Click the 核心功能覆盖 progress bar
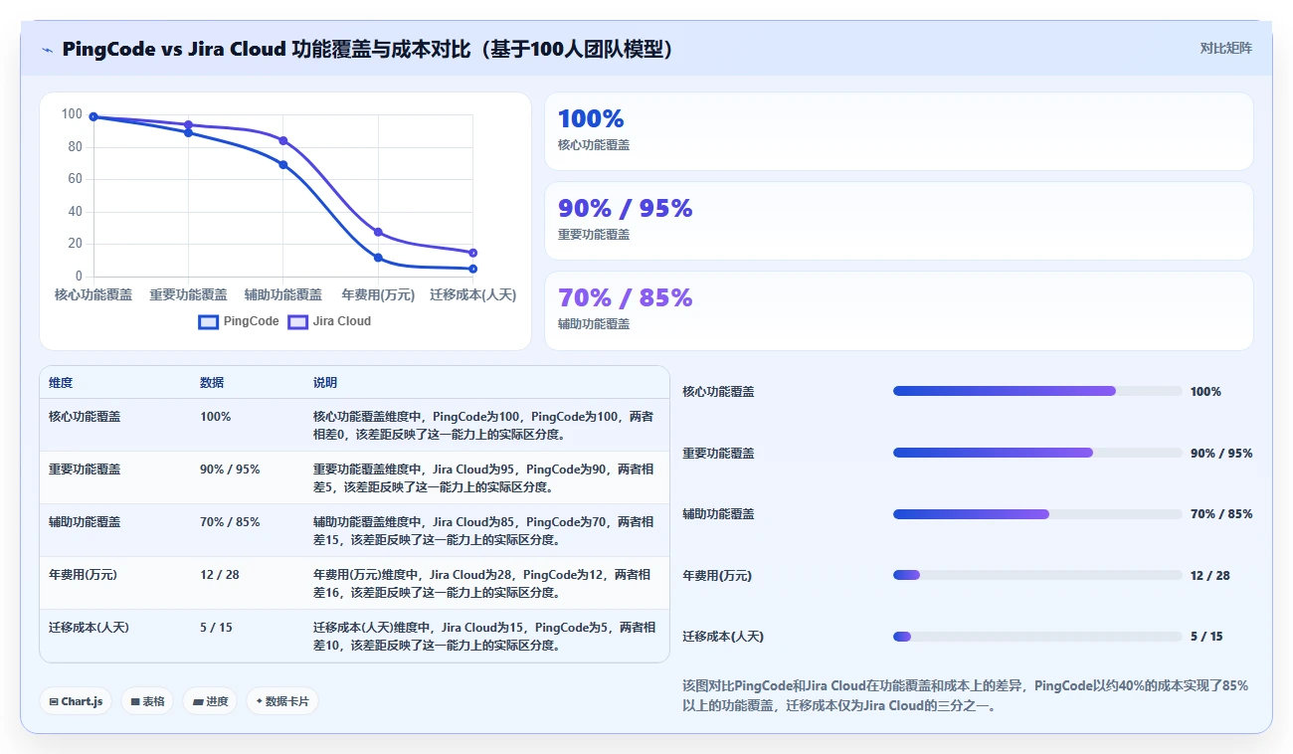 pyautogui.click(x=1037, y=391)
